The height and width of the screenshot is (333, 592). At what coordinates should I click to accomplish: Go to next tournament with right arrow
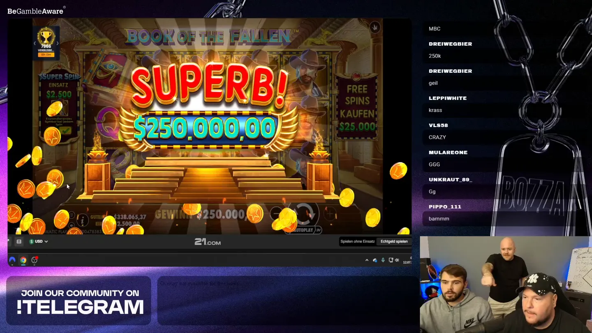click(57, 43)
